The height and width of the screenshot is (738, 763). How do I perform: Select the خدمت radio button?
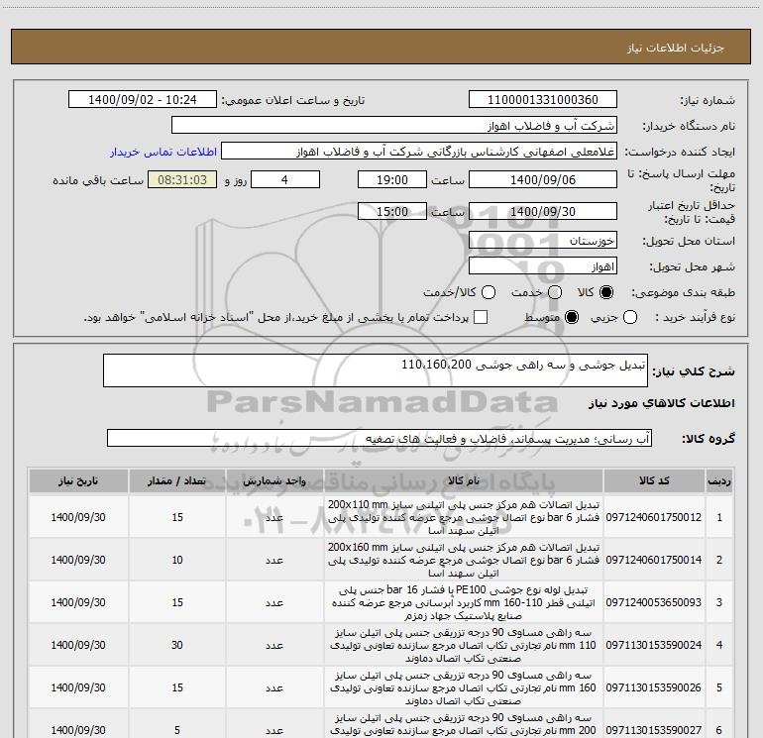click(x=555, y=292)
